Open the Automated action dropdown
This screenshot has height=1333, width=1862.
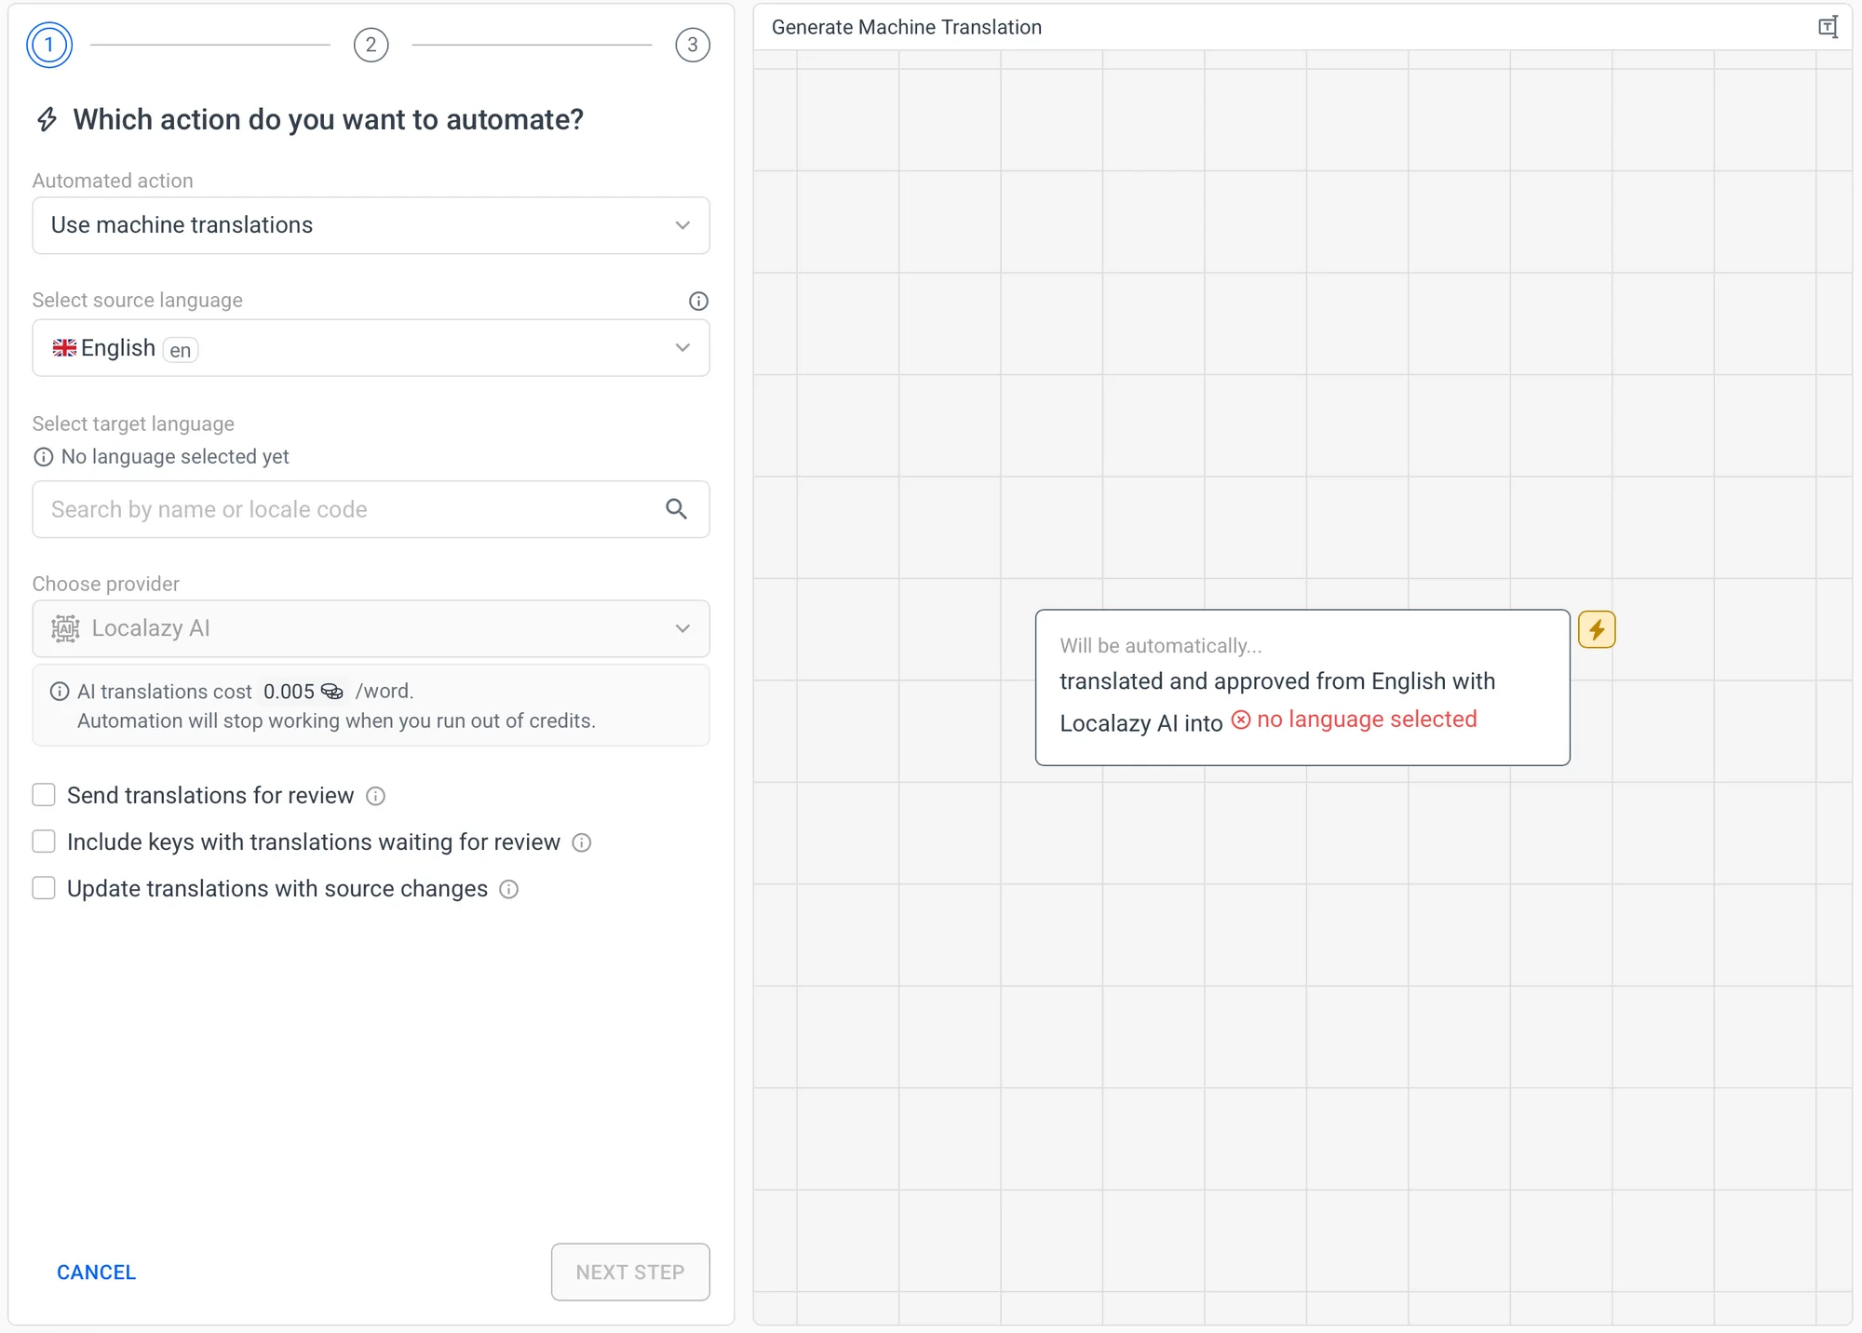click(x=371, y=225)
